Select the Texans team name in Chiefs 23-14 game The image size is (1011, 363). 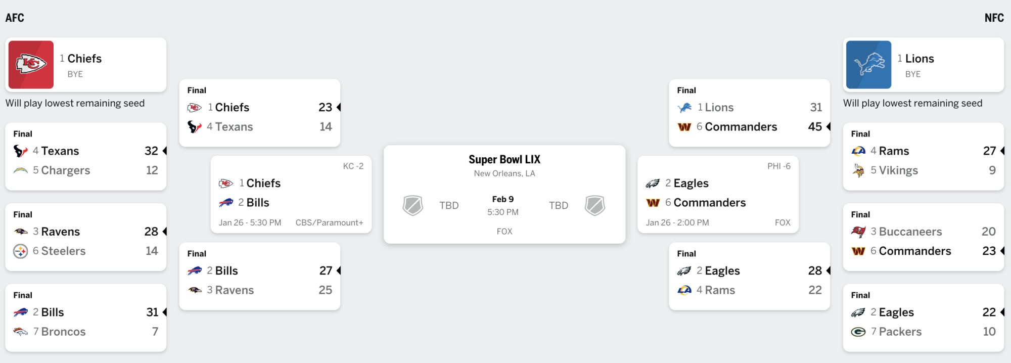234,127
